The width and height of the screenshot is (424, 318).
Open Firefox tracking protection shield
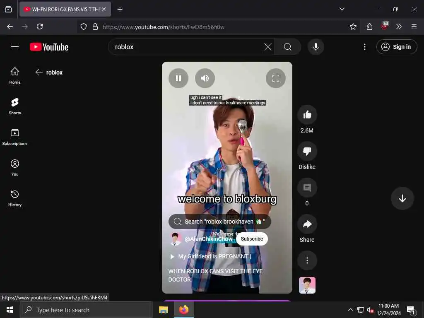pos(84,27)
